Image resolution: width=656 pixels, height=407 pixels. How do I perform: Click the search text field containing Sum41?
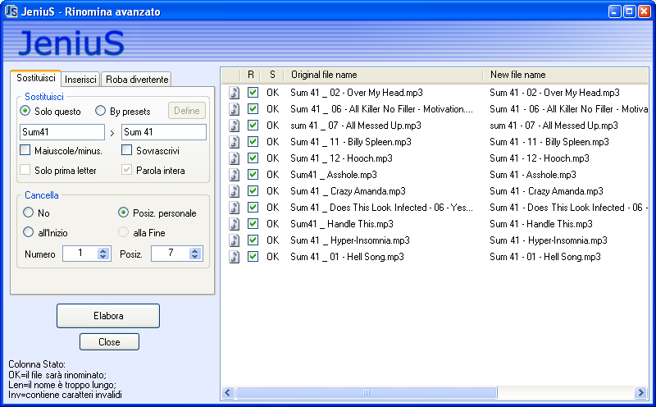tap(62, 132)
